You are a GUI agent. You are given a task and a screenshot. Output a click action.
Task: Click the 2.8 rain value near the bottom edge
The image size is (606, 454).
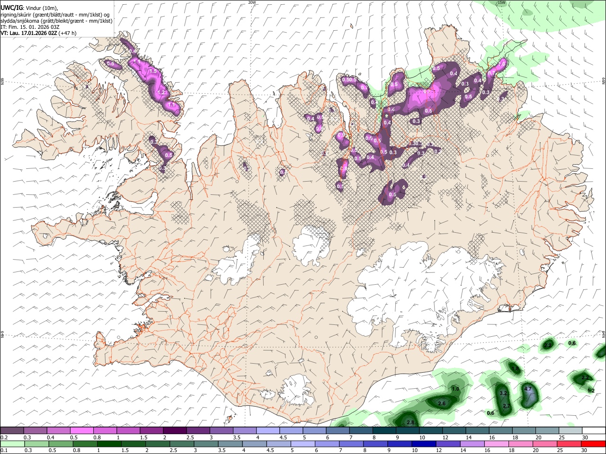[x=410, y=422]
